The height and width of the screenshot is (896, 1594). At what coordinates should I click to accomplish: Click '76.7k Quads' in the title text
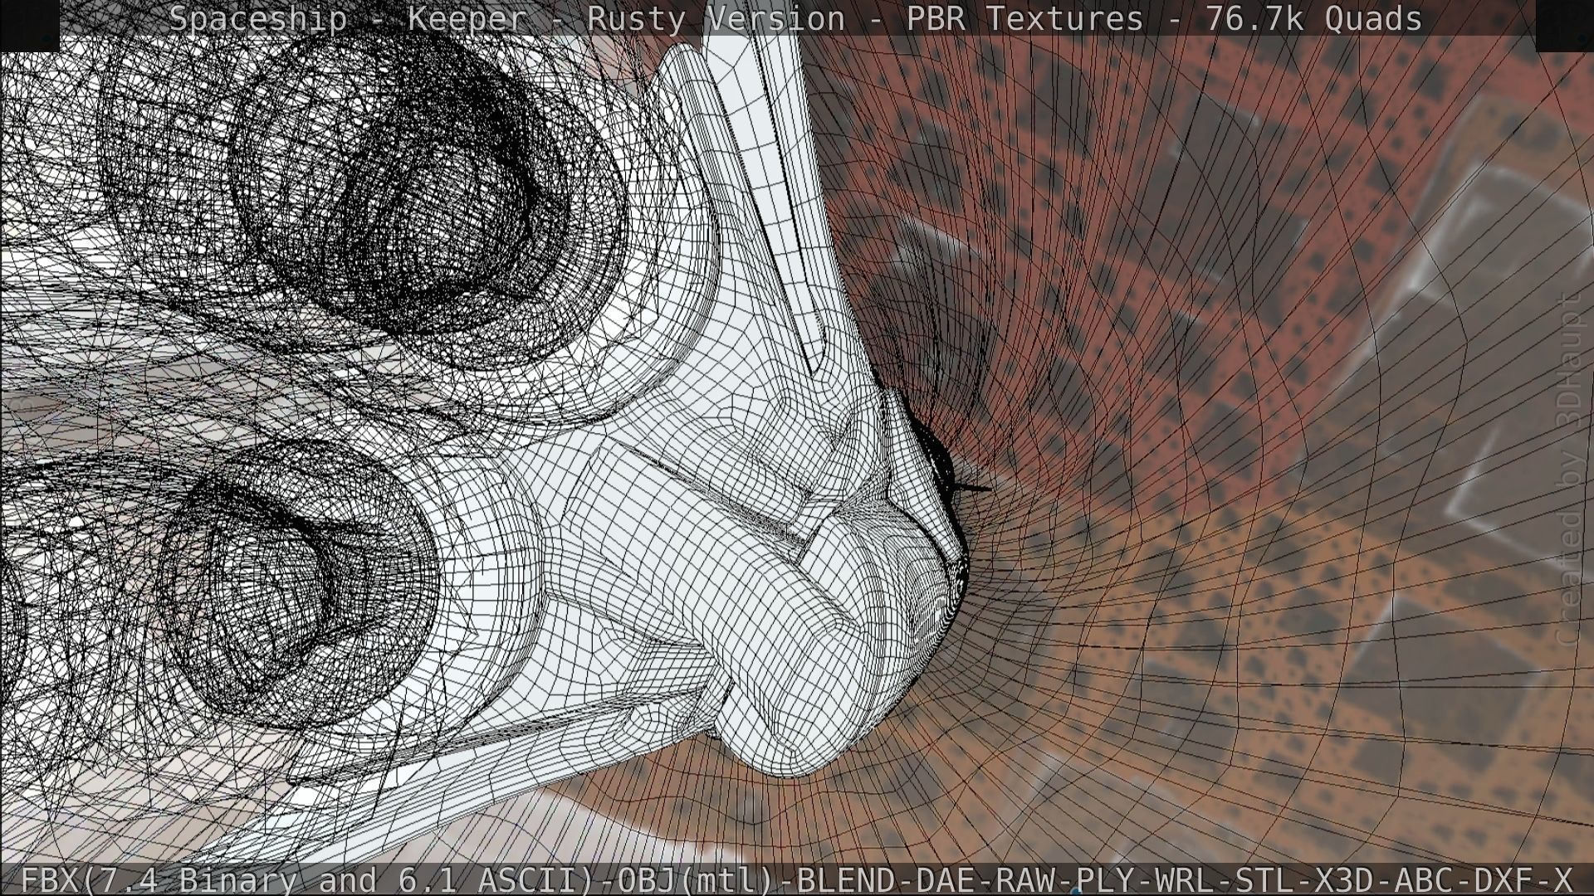[x=1313, y=18]
